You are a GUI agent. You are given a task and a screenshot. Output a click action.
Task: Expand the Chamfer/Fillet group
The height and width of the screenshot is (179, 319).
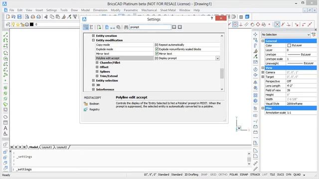tap(97, 63)
